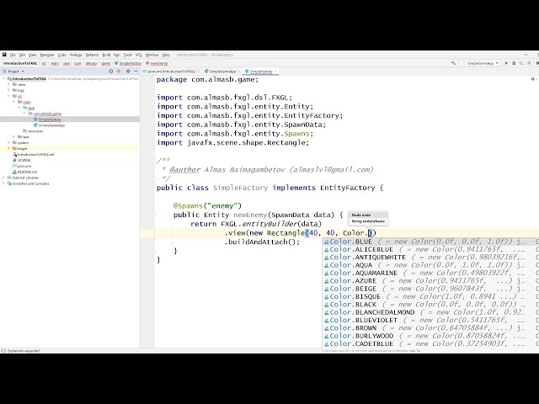Collapse the java folder
539x404 pixels.
19,108
